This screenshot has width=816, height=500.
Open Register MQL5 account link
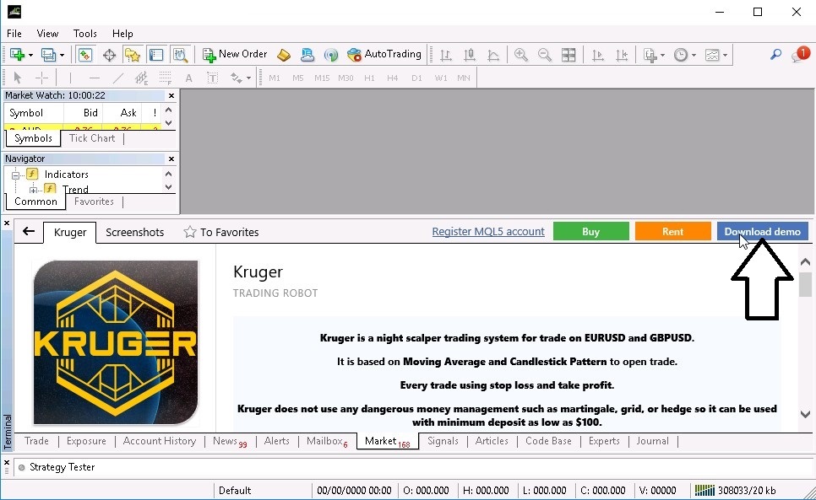pyautogui.click(x=488, y=232)
